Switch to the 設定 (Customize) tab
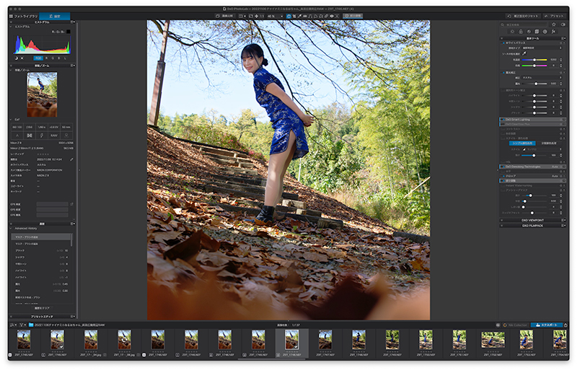The width and height of the screenshot is (577, 370). pyautogui.click(x=55, y=16)
